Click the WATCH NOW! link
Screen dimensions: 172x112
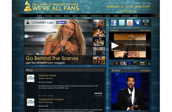point(128,11)
